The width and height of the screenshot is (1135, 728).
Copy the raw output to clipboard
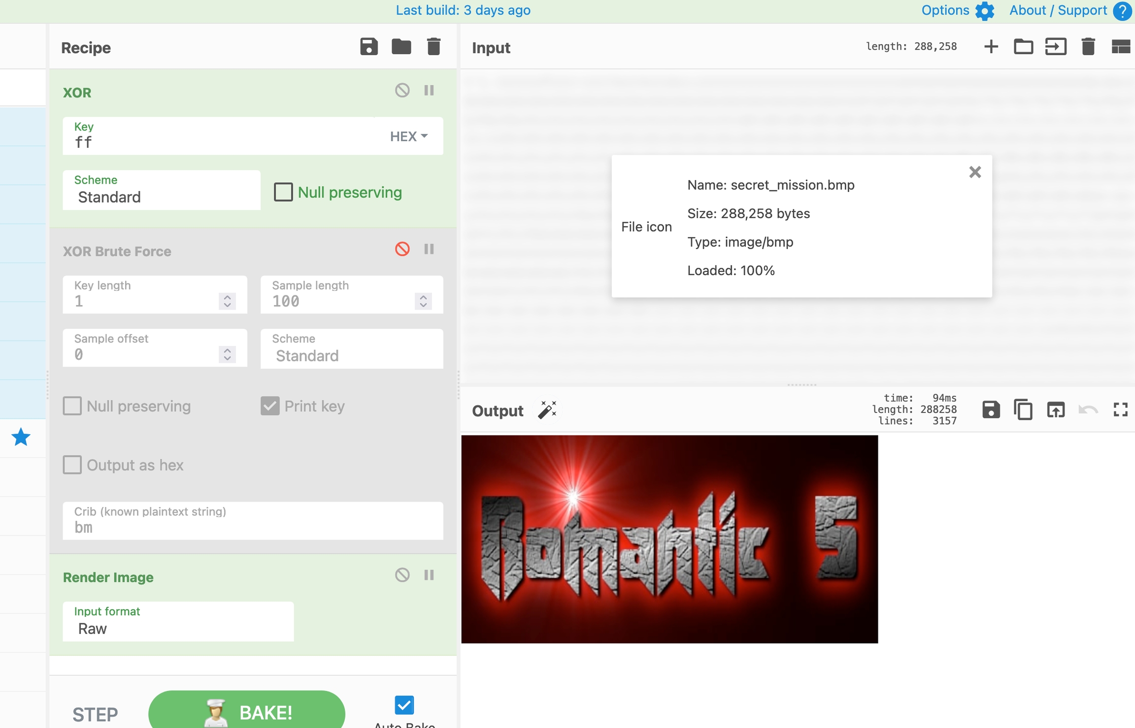click(x=1023, y=410)
